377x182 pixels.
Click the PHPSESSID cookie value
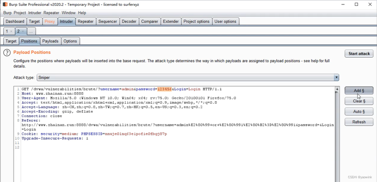click(x=136, y=134)
